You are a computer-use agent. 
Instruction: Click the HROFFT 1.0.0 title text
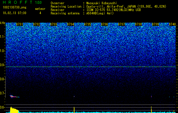coord(22,2)
